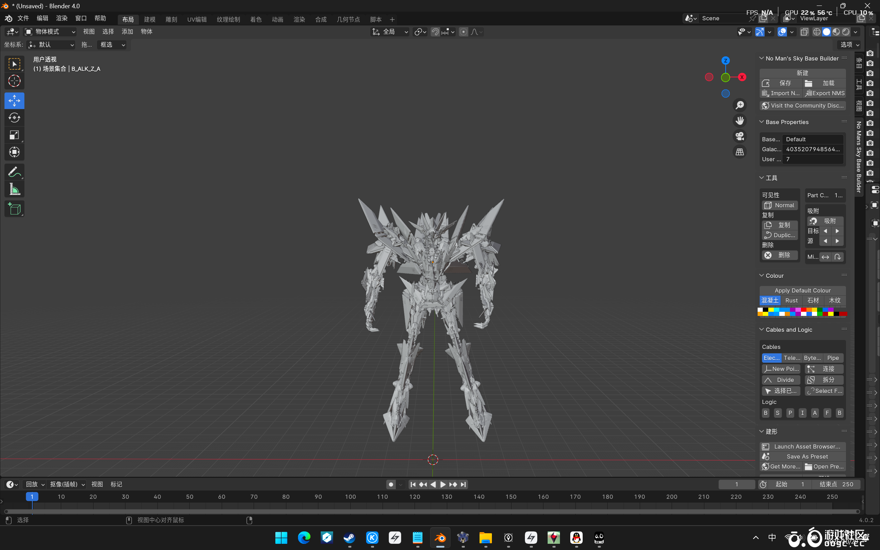Screen dimensions: 880x550
Task: Click the Apply Default Colour button
Action: point(802,290)
